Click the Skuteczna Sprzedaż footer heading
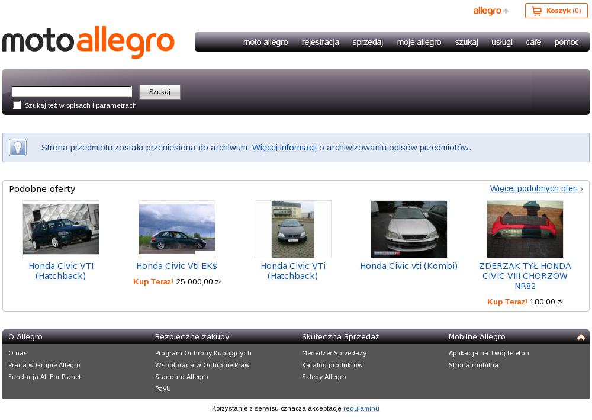592x420 pixels. click(x=340, y=337)
